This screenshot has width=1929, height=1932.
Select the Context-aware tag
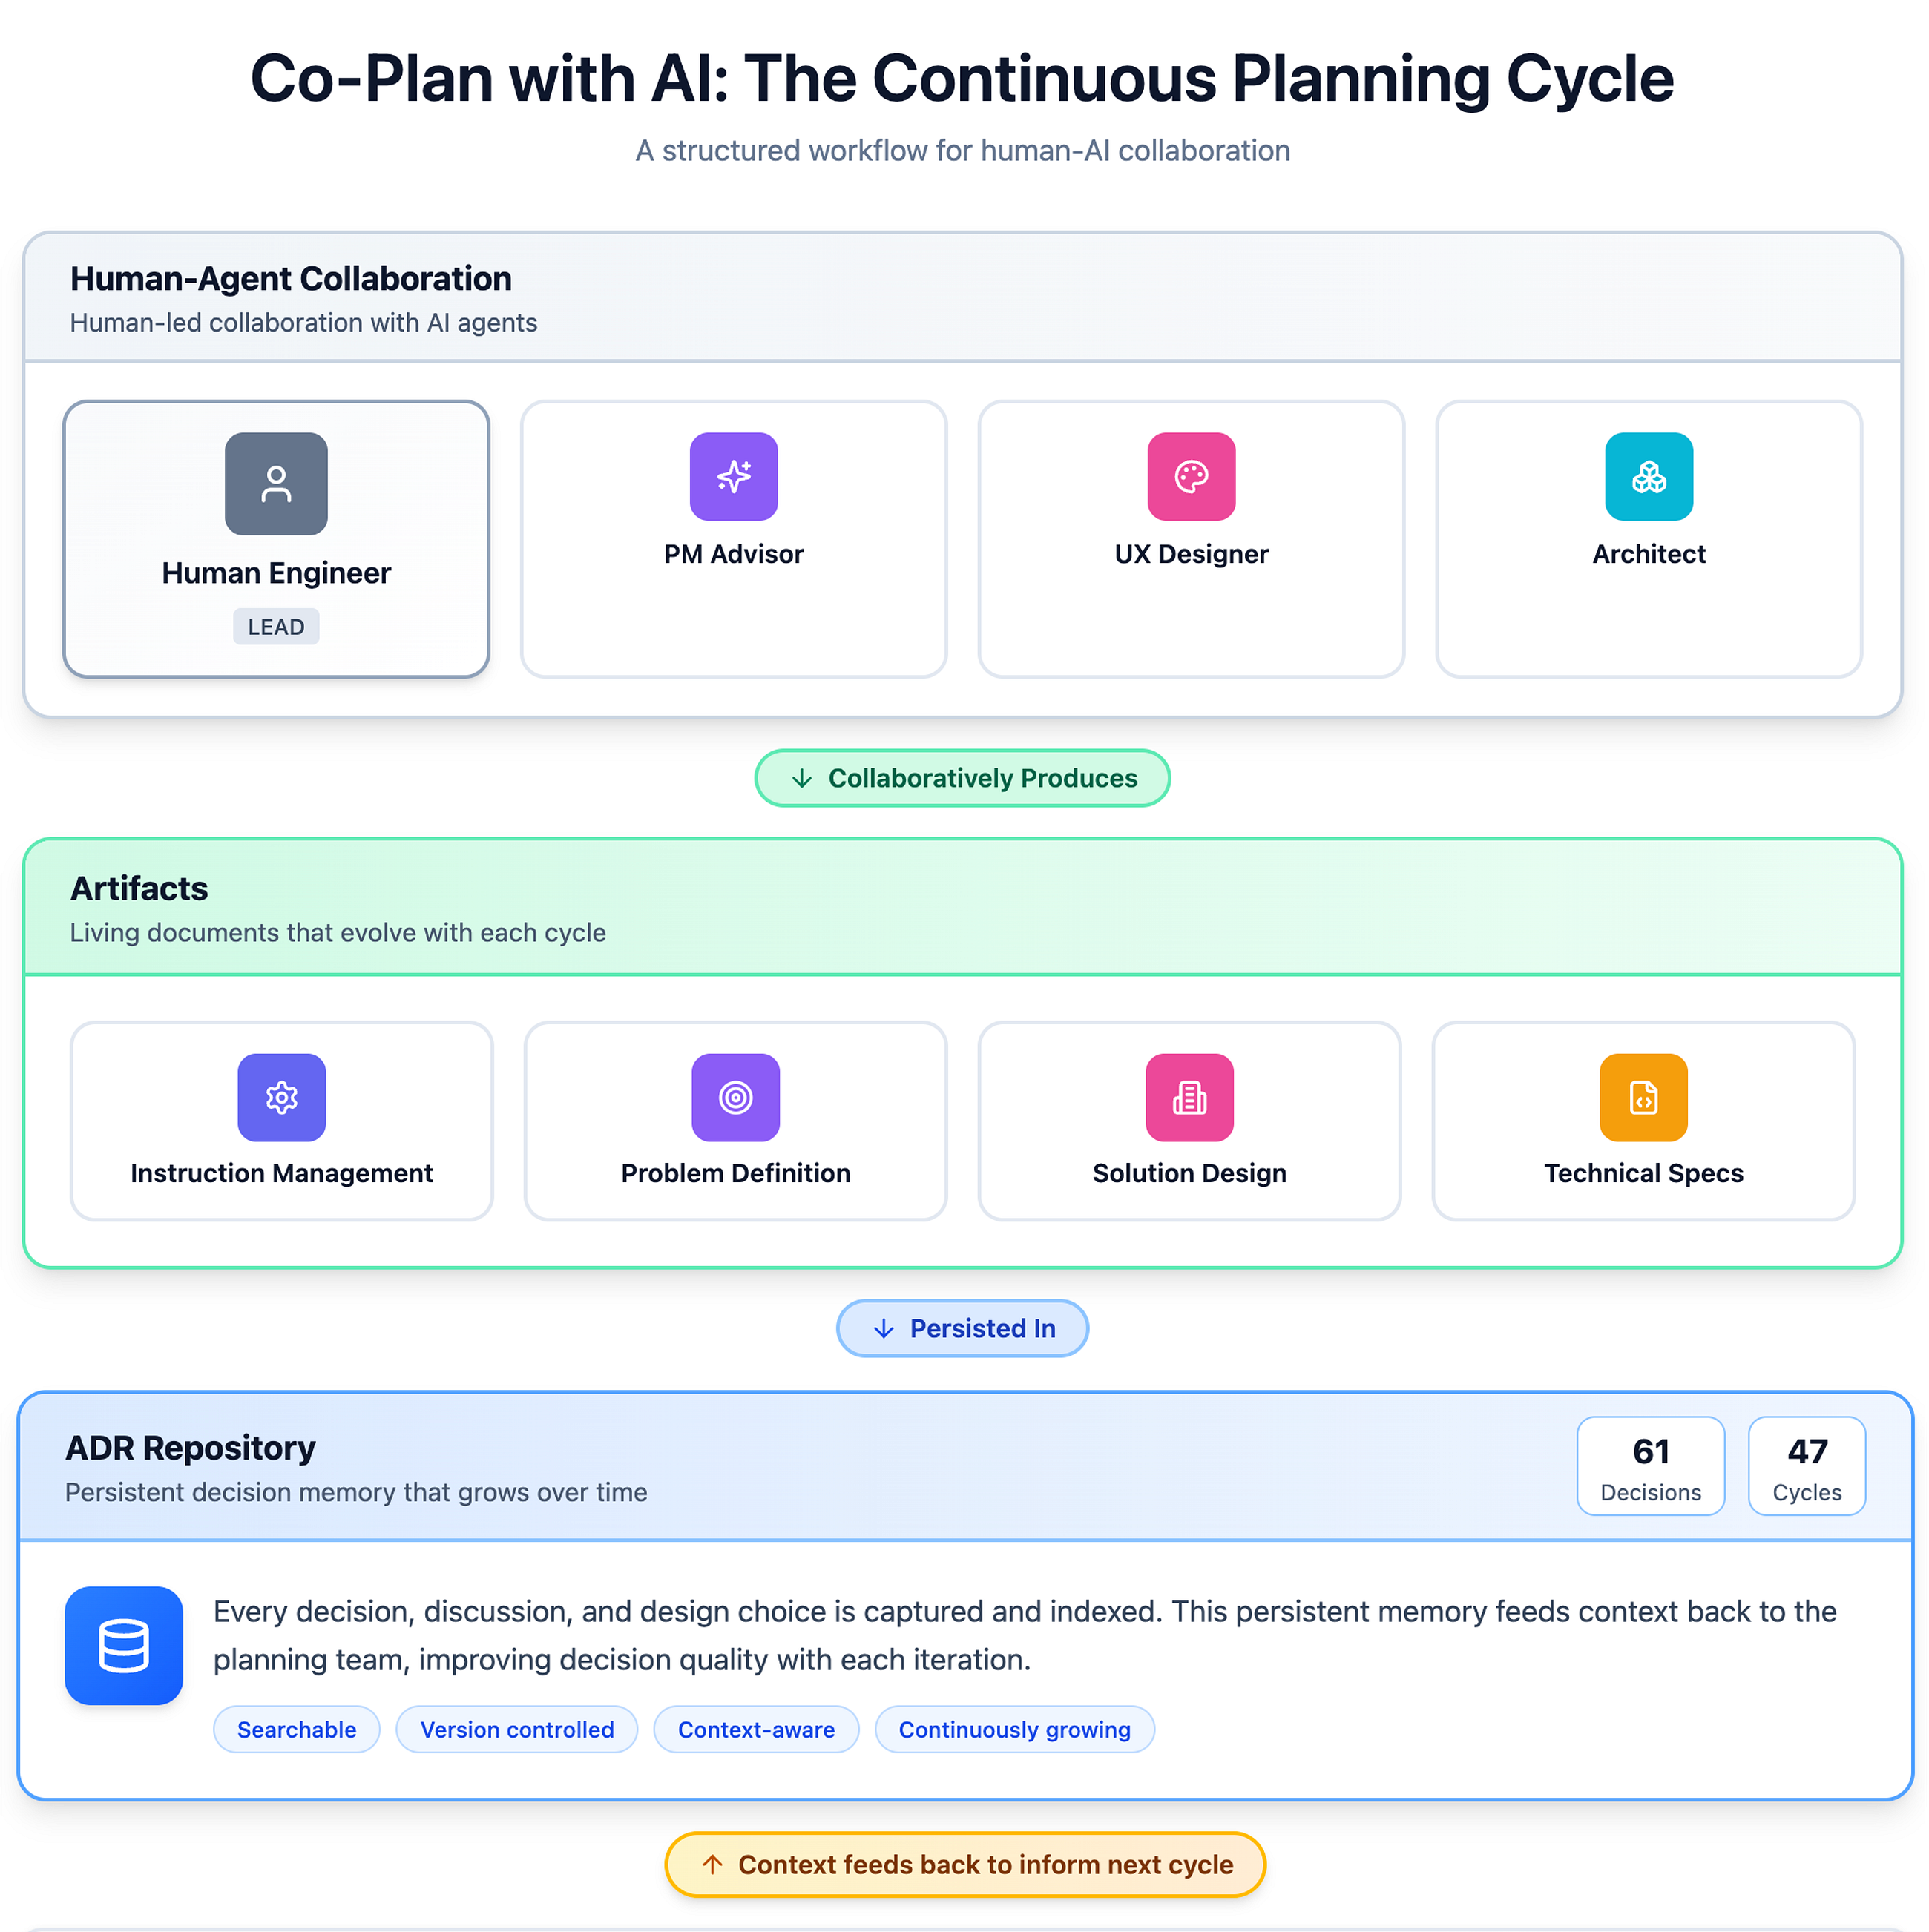tap(757, 1730)
